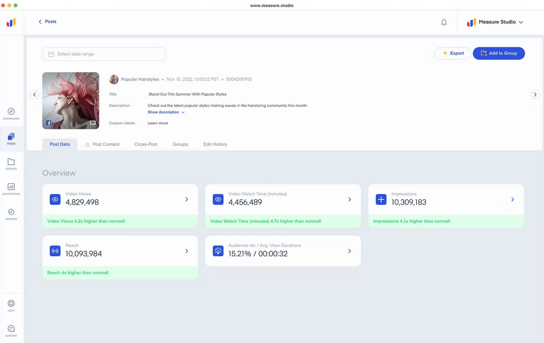Image resolution: width=544 pixels, height=343 pixels.
Task: Click the 'Video Views 4.2x higher than normal!' banner
Action: [x=120, y=221]
